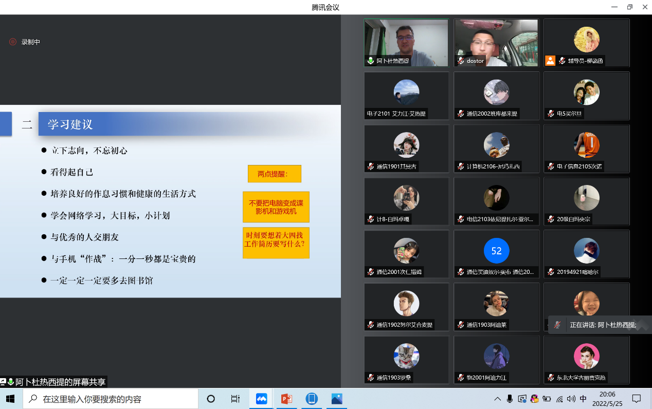Image resolution: width=652 pixels, height=409 pixels.
Task: Click the Cortana circle icon
Action: tap(210, 399)
